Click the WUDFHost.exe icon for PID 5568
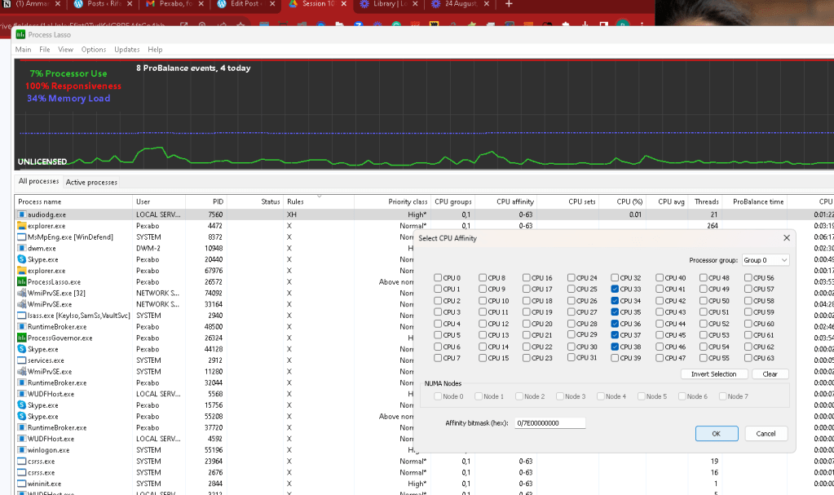The height and width of the screenshot is (495, 834). point(22,393)
